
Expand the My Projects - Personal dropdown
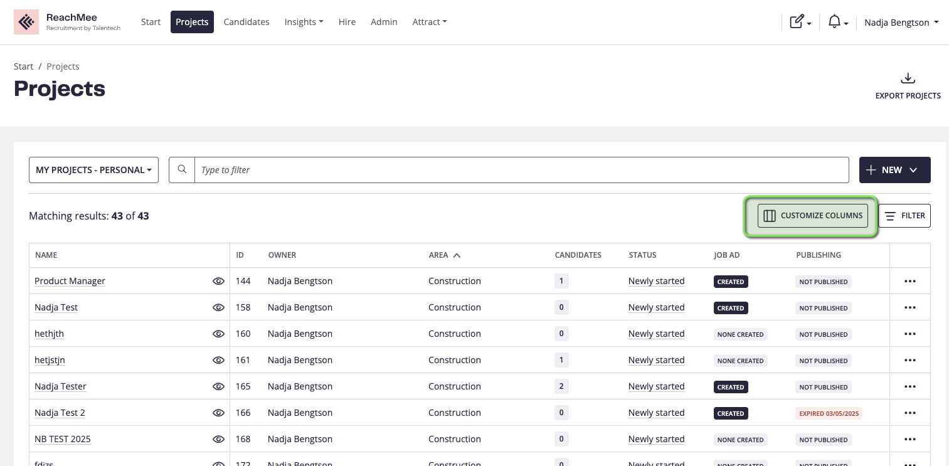[x=93, y=170]
